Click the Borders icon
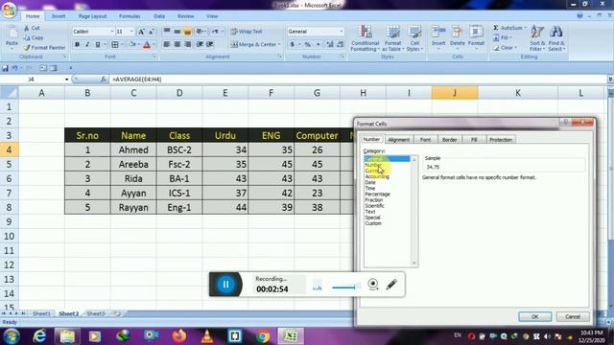This screenshot has height=345, width=614. (115, 45)
